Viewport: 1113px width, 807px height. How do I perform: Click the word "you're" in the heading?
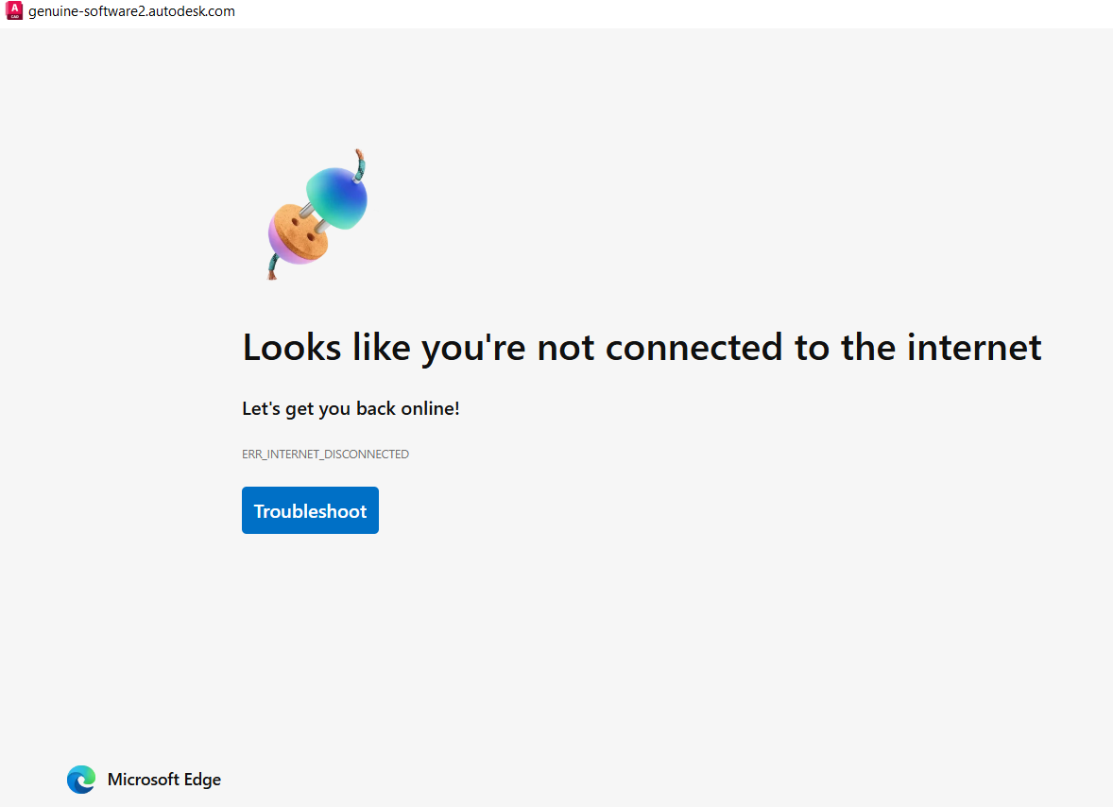[x=473, y=348]
